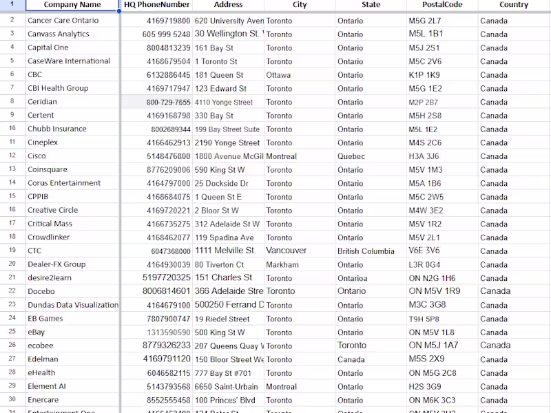Screen dimensions: 551x413
Task: Click phone number 6132886445
Action: (x=157, y=74)
